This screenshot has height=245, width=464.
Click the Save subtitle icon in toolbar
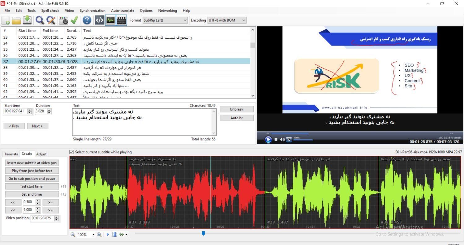27,20
